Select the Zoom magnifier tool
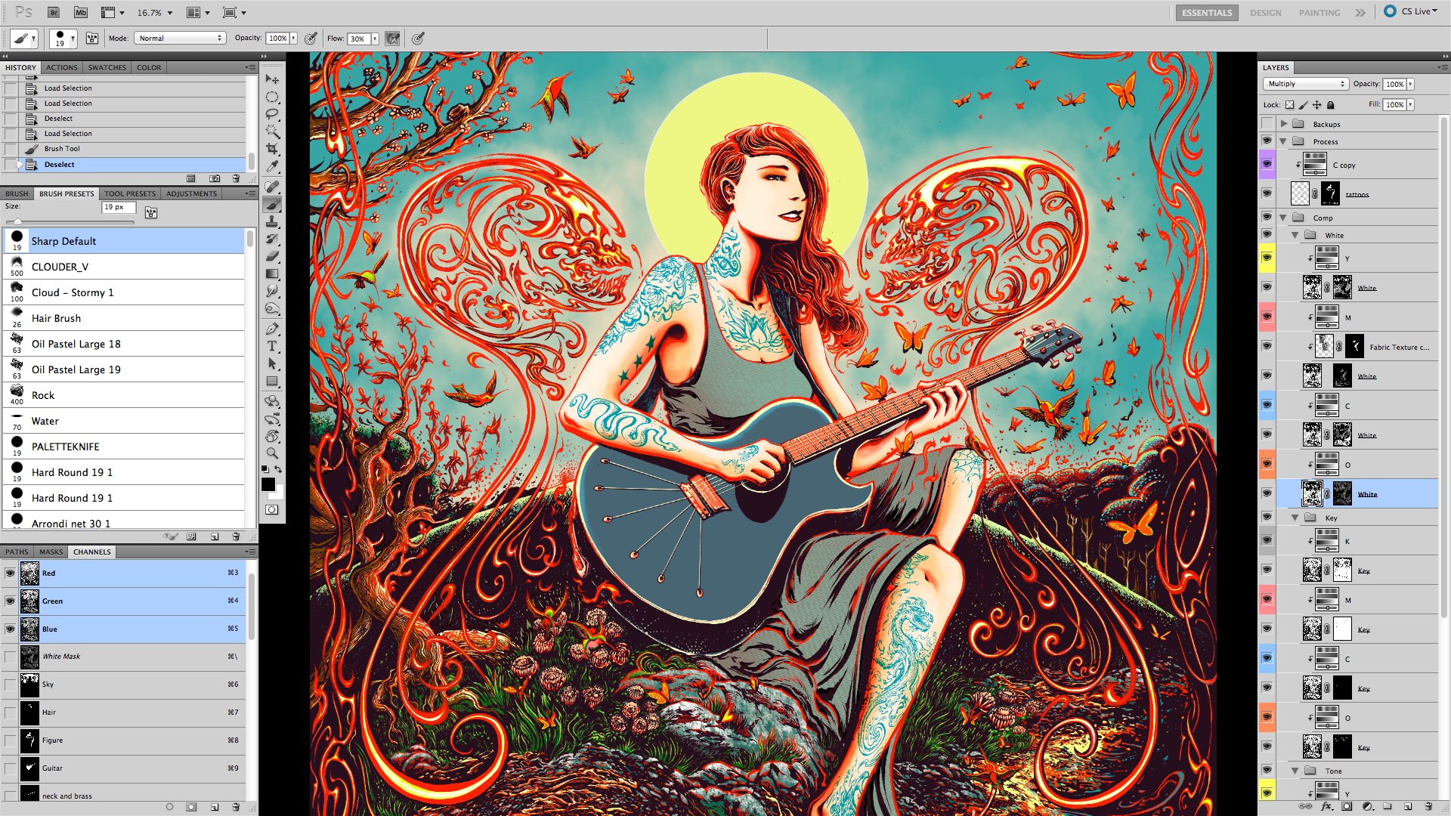The width and height of the screenshot is (1451, 816). [272, 453]
